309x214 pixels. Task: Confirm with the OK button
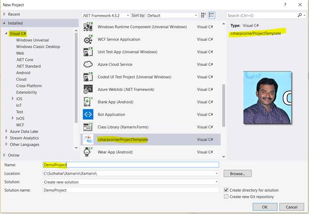(265, 207)
